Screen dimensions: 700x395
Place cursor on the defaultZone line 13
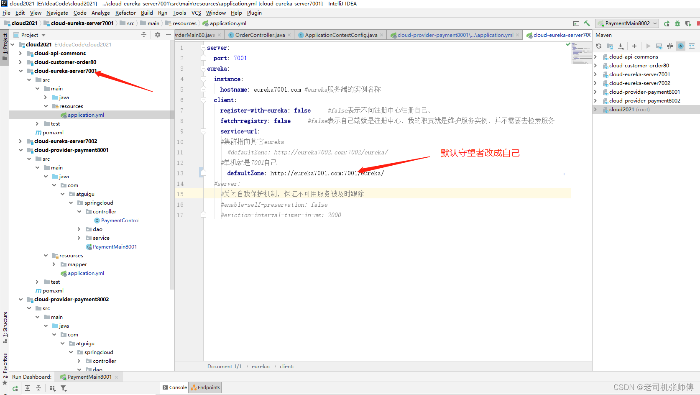[305, 173]
